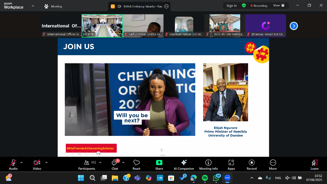Screen dimensions: 327x184
Task: Click the camera icon on the shared slide controls
Action: click(98, 154)
